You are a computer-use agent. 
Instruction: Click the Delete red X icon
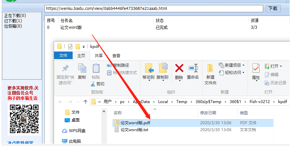click(179, 68)
